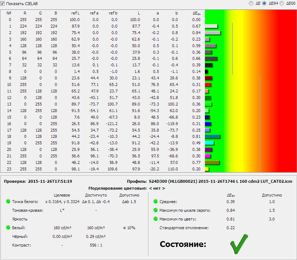Click the green status dot beside Белый

(8, 228)
